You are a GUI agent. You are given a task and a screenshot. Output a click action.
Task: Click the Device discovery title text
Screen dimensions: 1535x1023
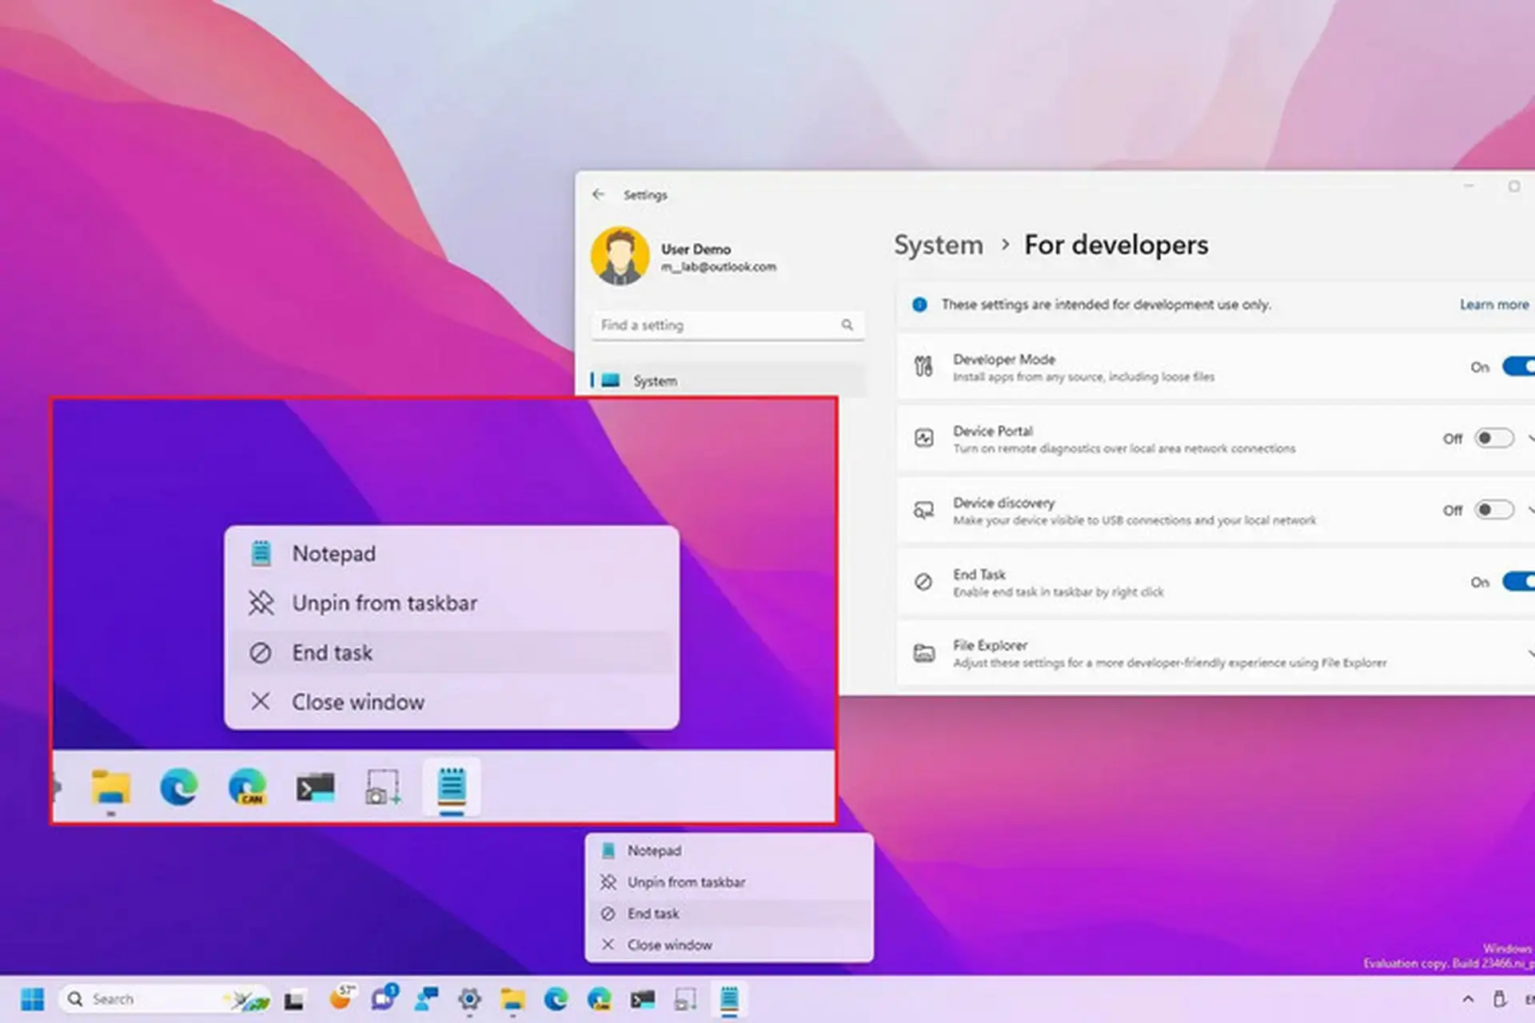click(1003, 503)
